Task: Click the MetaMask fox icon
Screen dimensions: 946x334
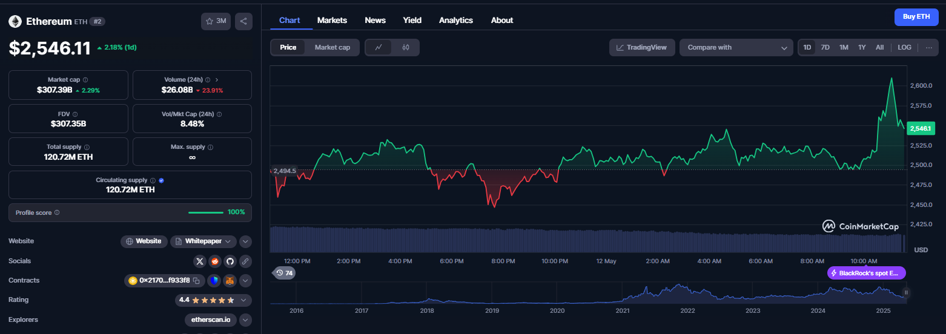Action: (230, 281)
